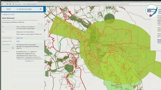Reload the page in the browser toolbar
The height and width of the screenshot is (90, 161).
[7, 4]
